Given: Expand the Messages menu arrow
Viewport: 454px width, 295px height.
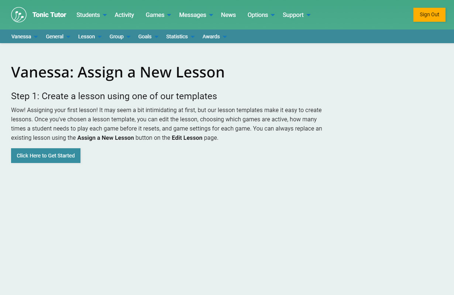Looking at the screenshot, I should (x=211, y=15).
